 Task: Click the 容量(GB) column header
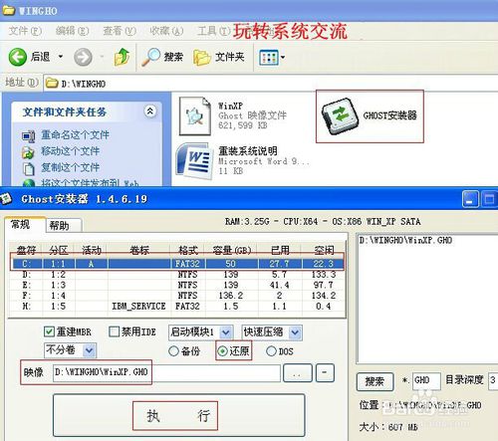coord(232,250)
